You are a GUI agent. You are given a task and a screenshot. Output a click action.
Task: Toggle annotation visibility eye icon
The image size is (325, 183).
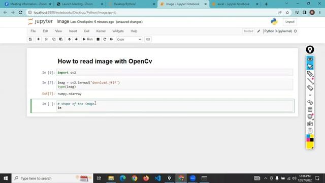310,59
